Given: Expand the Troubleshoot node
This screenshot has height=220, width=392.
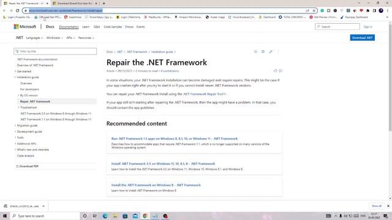Looking at the screenshot, I should point(18,108).
